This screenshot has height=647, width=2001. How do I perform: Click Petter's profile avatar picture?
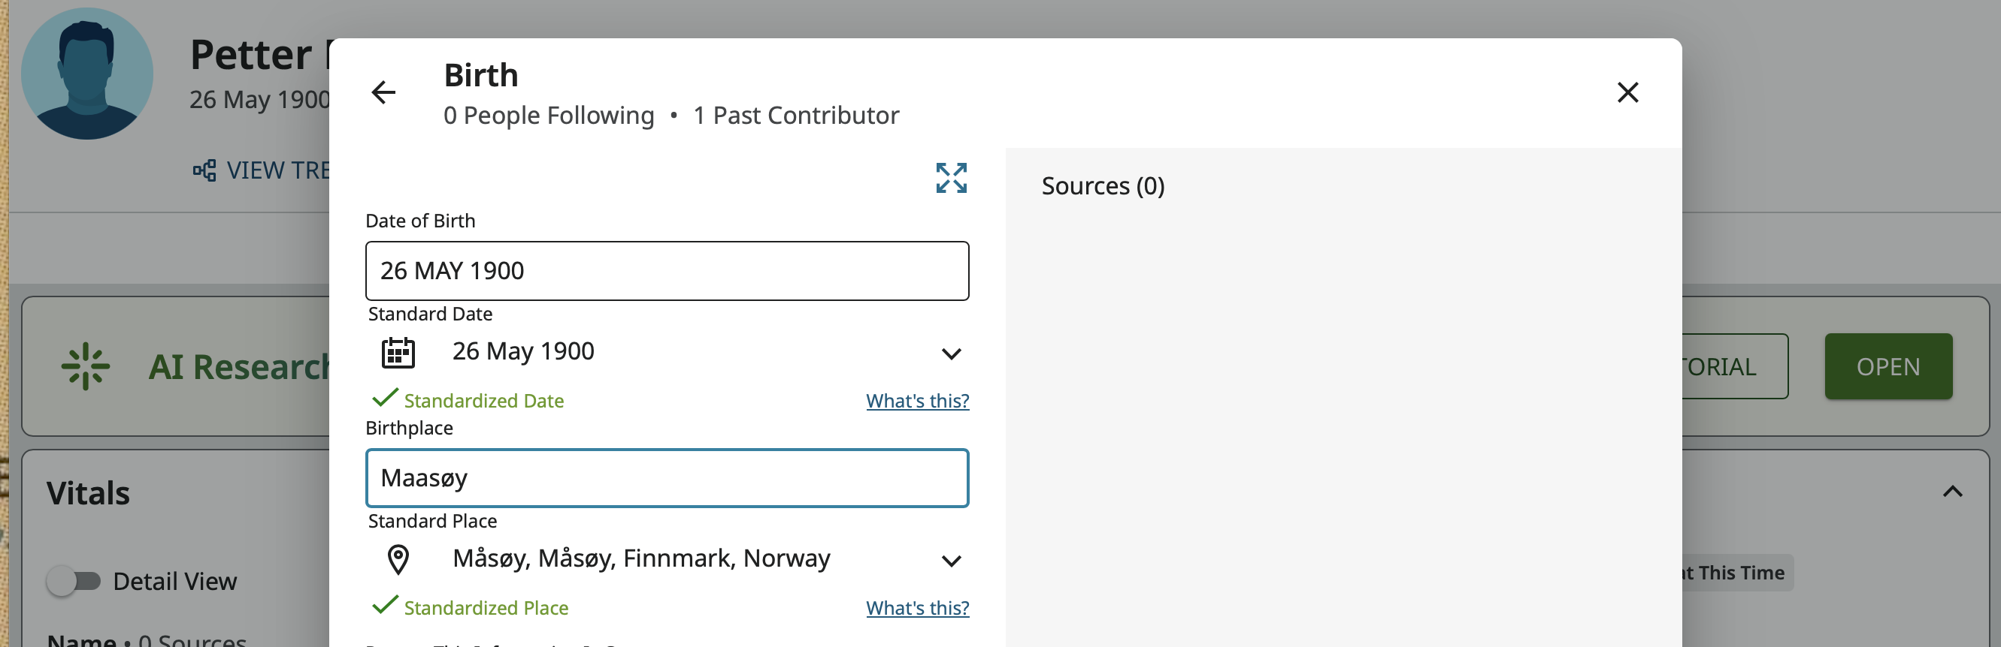pyautogui.click(x=87, y=74)
